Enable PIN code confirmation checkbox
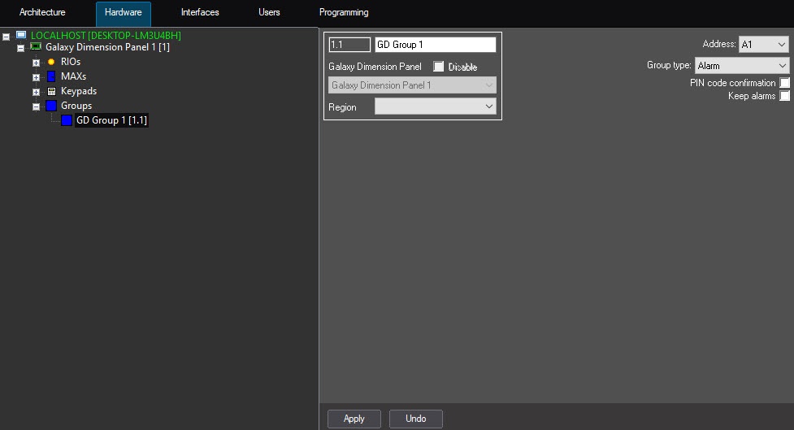The height and width of the screenshot is (430, 794). click(784, 83)
